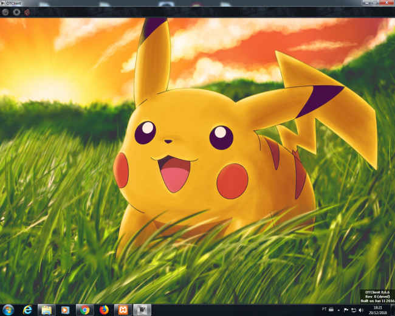
Task: Open Action Center flag tray icon
Action: click(x=346, y=310)
